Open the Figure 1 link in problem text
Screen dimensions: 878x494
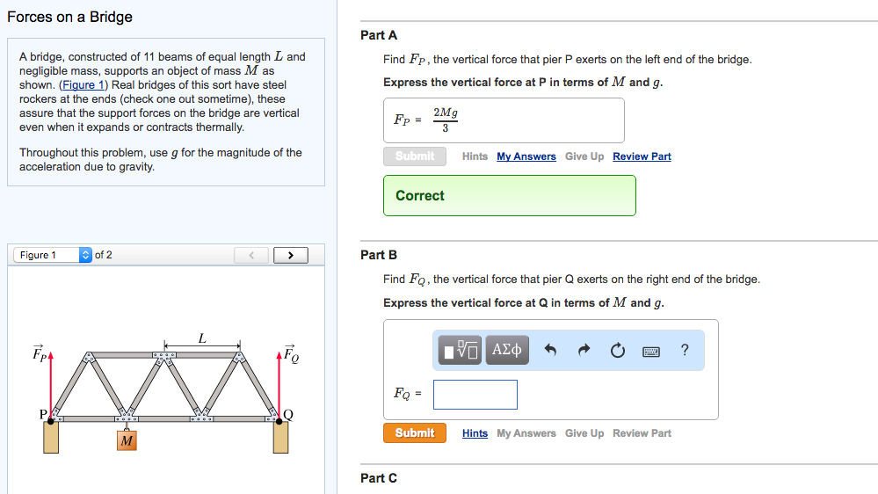83,85
